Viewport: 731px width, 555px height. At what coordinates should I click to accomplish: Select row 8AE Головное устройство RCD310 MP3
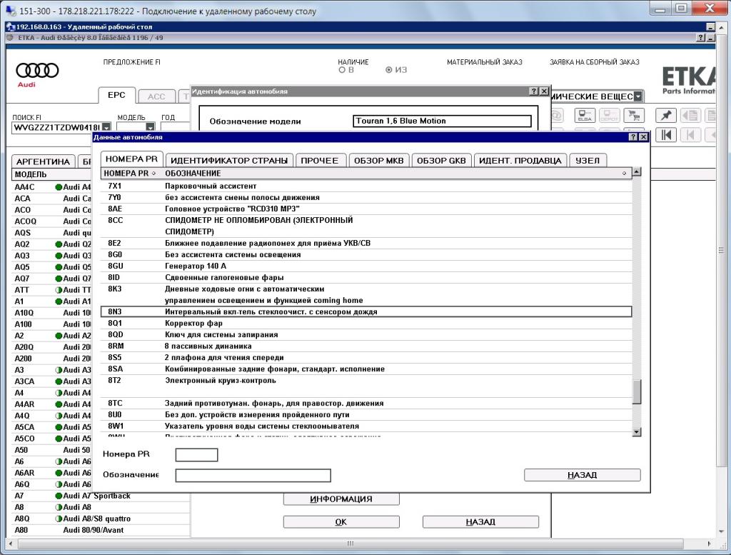click(x=366, y=209)
